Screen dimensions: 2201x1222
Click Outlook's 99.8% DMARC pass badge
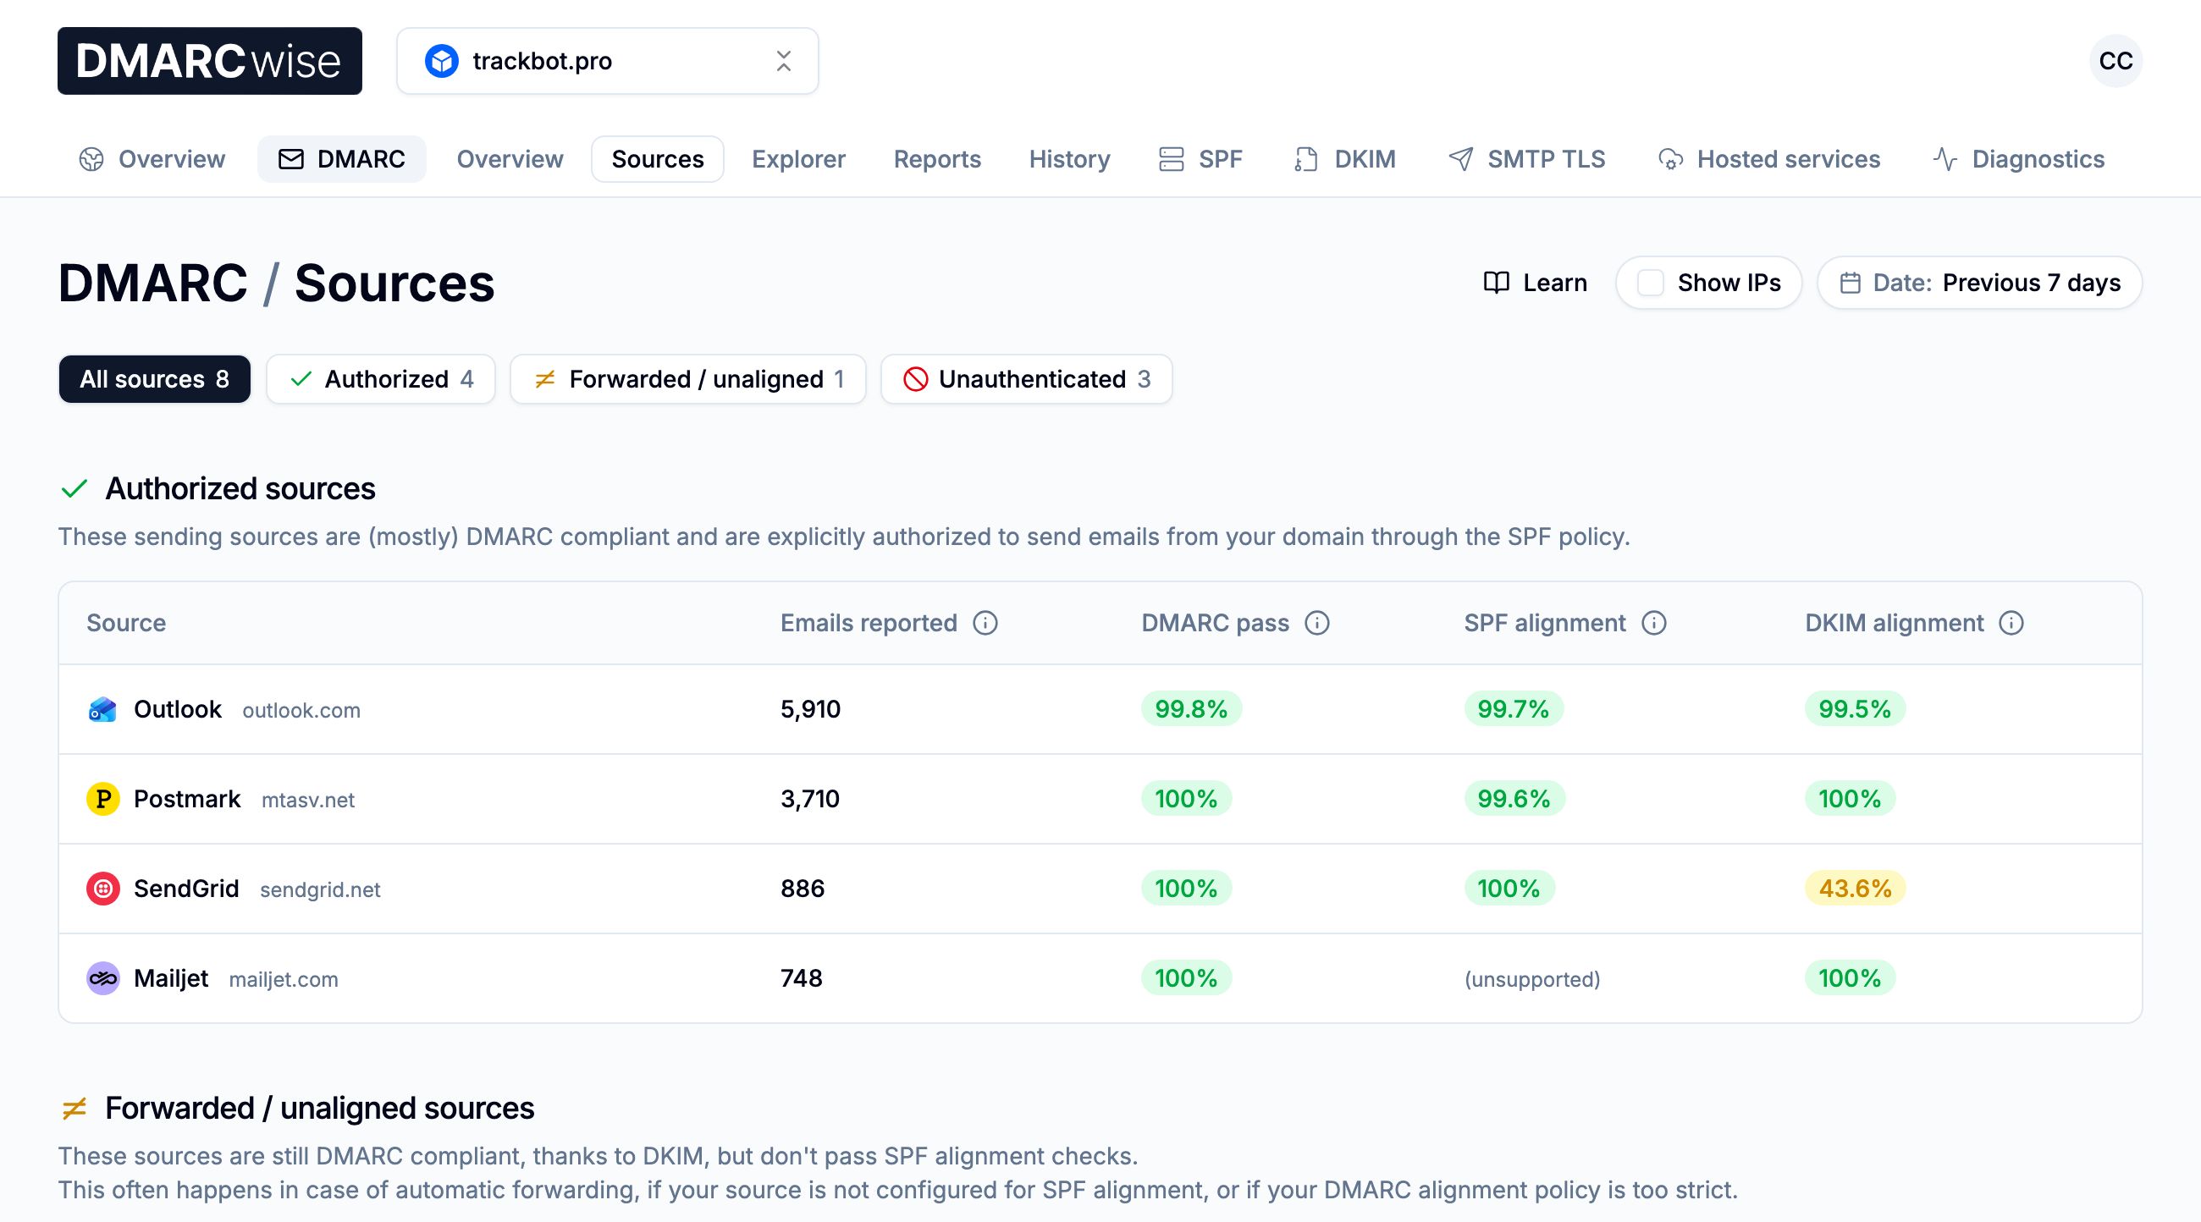pos(1191,710)
